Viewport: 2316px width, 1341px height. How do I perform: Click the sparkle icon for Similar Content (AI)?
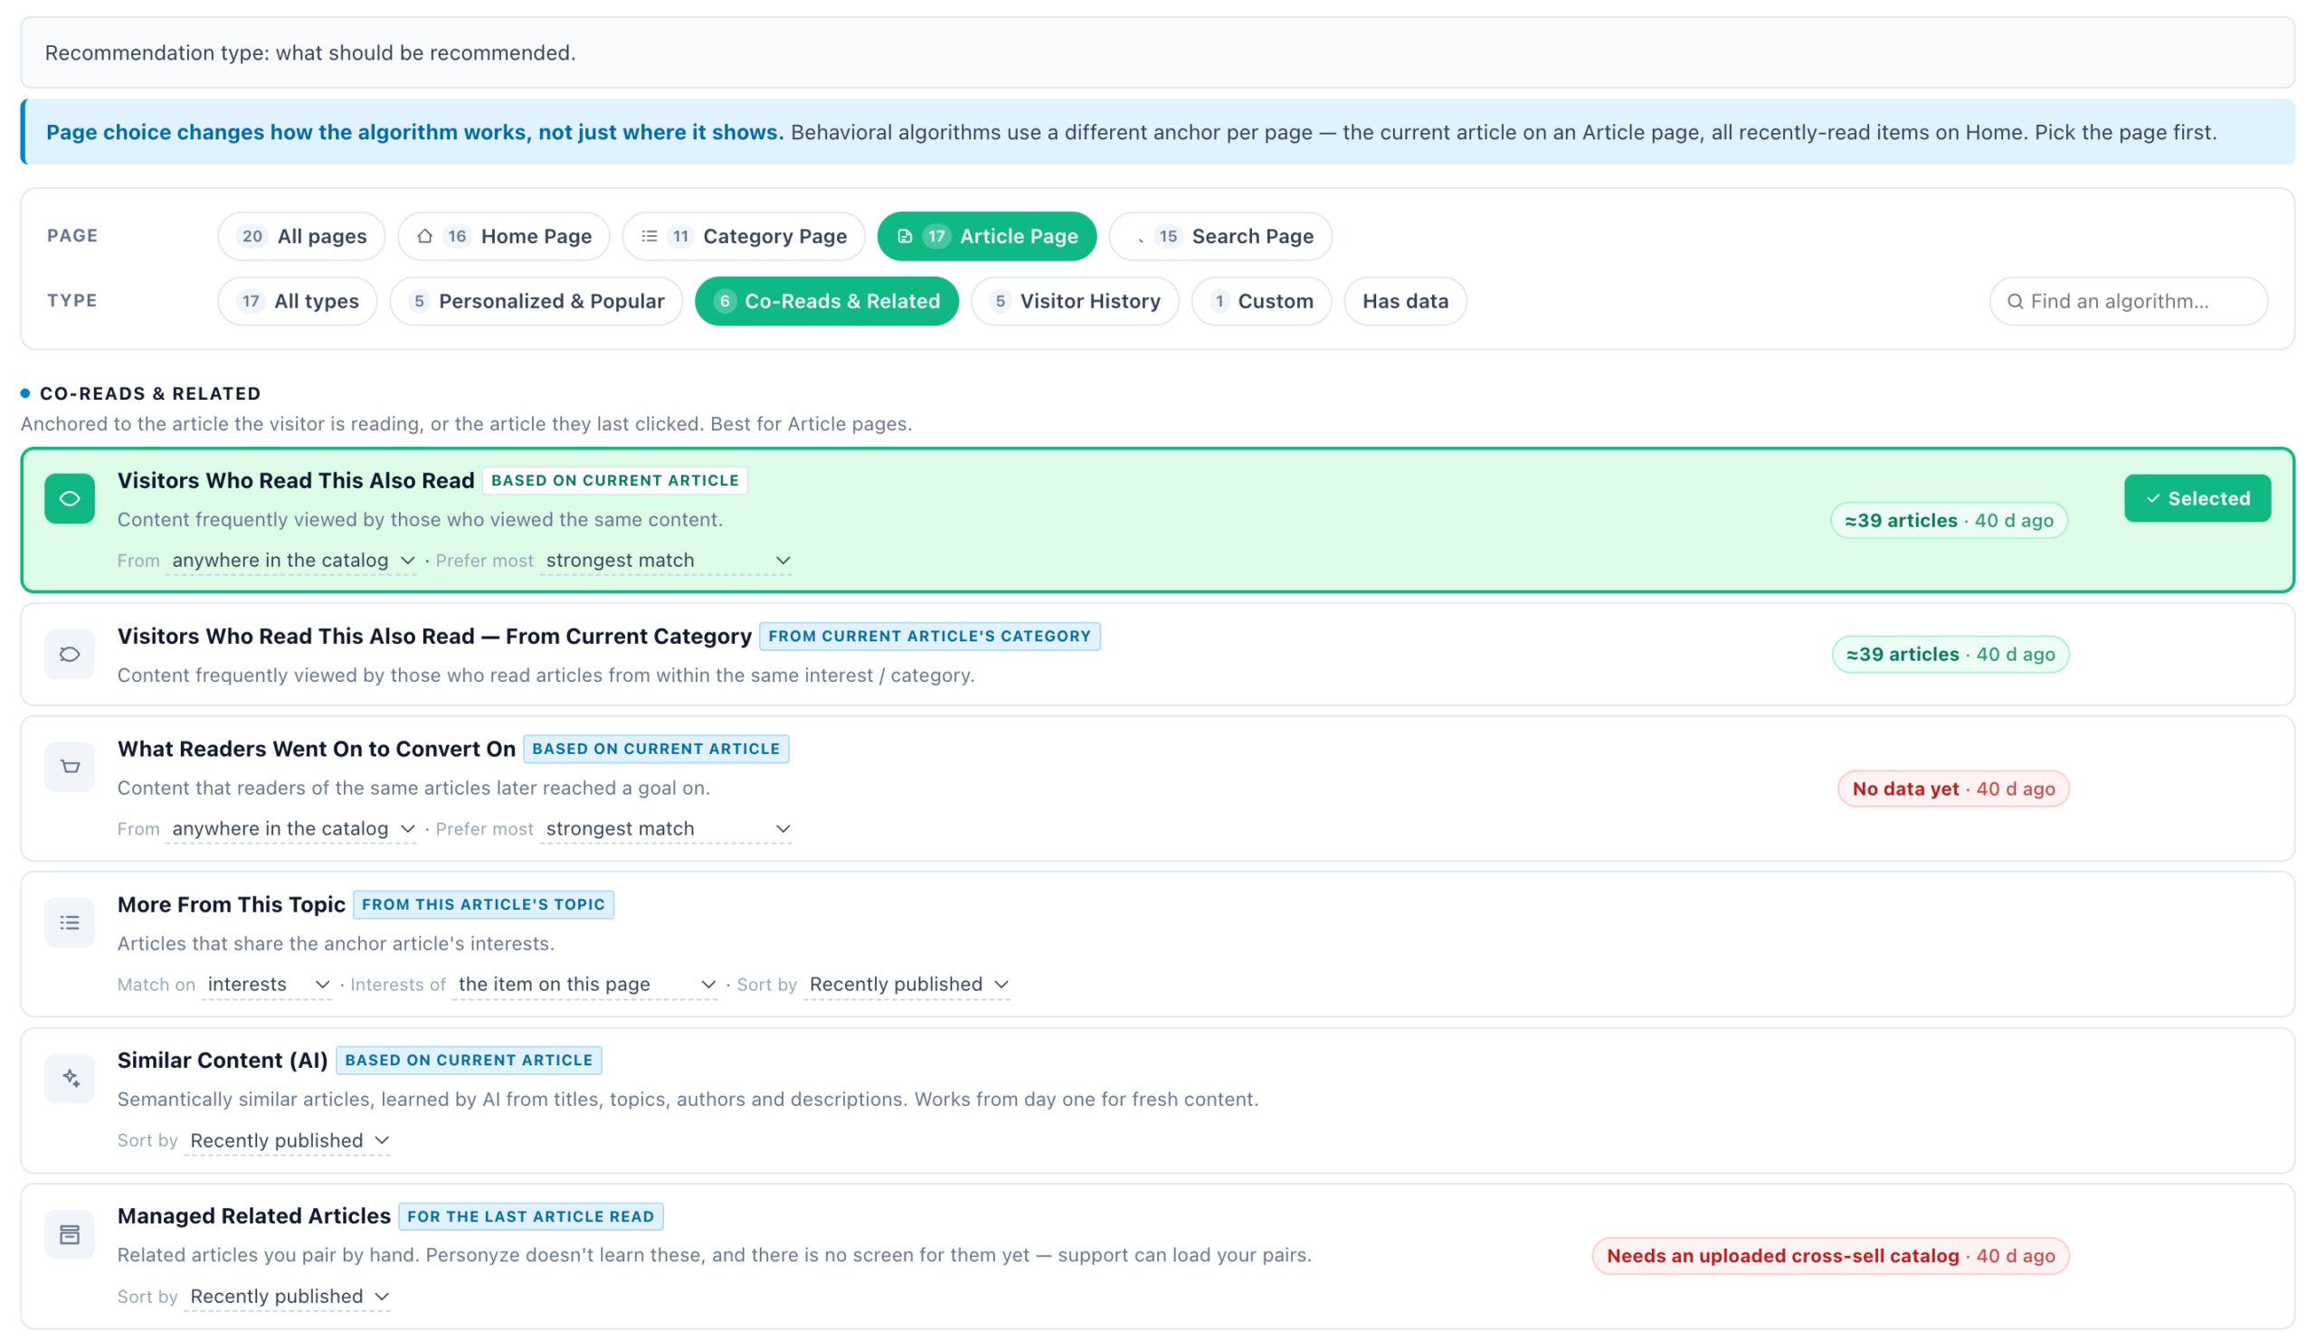pyautogui.click(x=70, y=1078)
